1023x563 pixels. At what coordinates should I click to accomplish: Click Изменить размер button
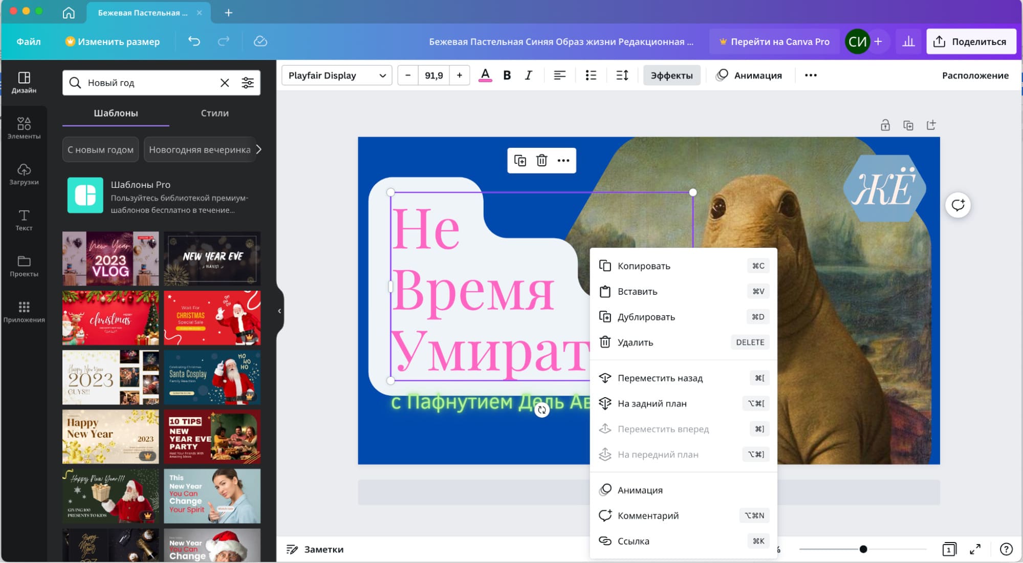tap(113, 41)
